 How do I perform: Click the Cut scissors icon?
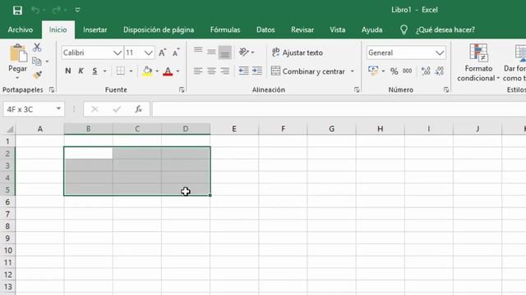[37, 48]
